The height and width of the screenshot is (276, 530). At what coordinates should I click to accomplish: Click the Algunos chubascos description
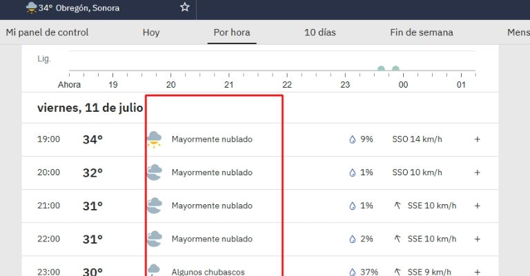pos(208,272)
